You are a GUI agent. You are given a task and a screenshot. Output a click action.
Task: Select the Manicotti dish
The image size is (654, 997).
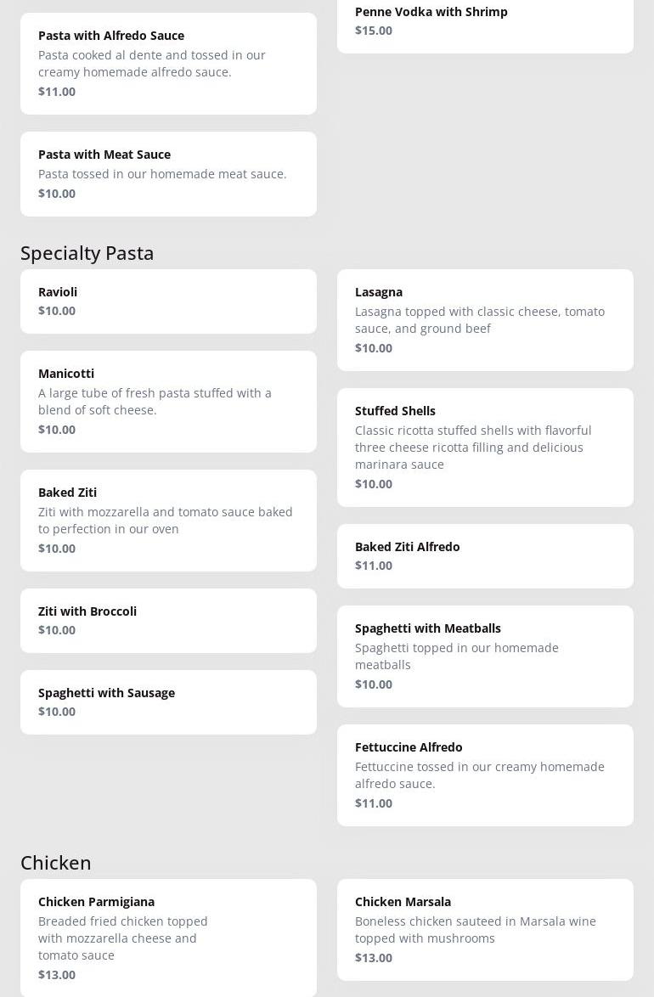click(x=168, y=401)
